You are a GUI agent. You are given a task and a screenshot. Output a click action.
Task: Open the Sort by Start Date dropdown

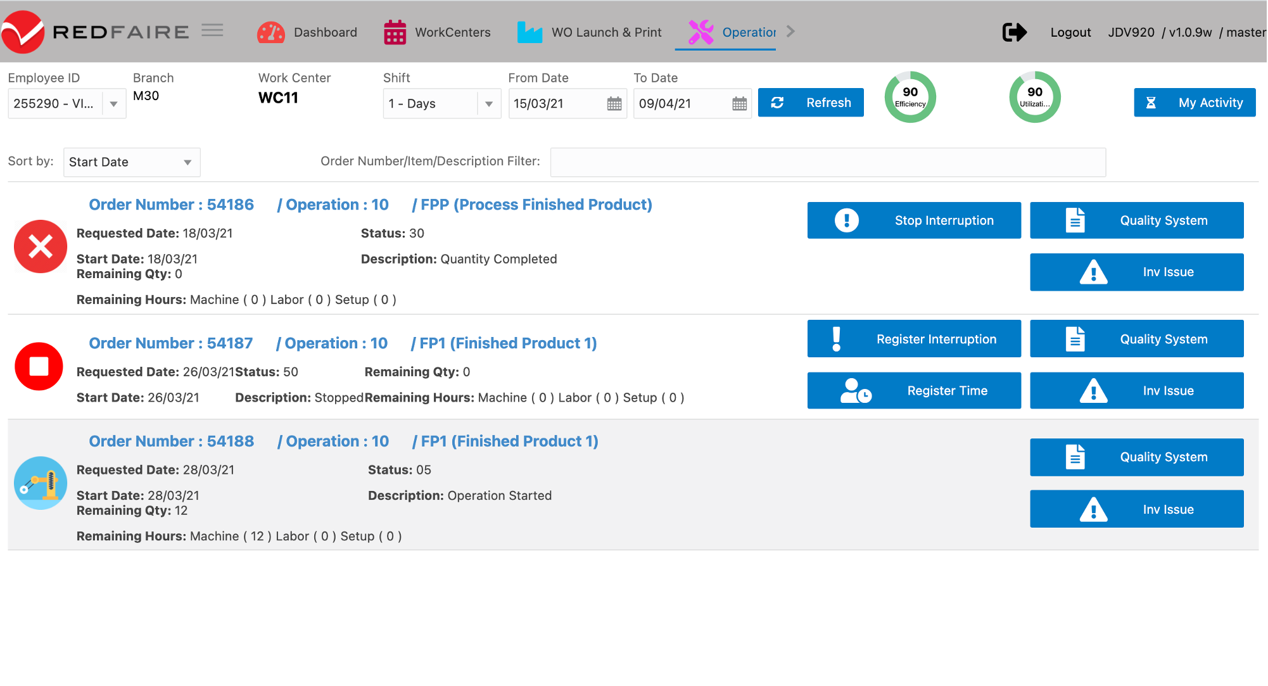(x=187, y=162)
